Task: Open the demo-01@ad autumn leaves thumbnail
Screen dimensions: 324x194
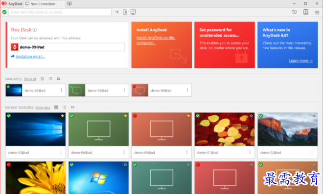Action: (x=225, y=129)
